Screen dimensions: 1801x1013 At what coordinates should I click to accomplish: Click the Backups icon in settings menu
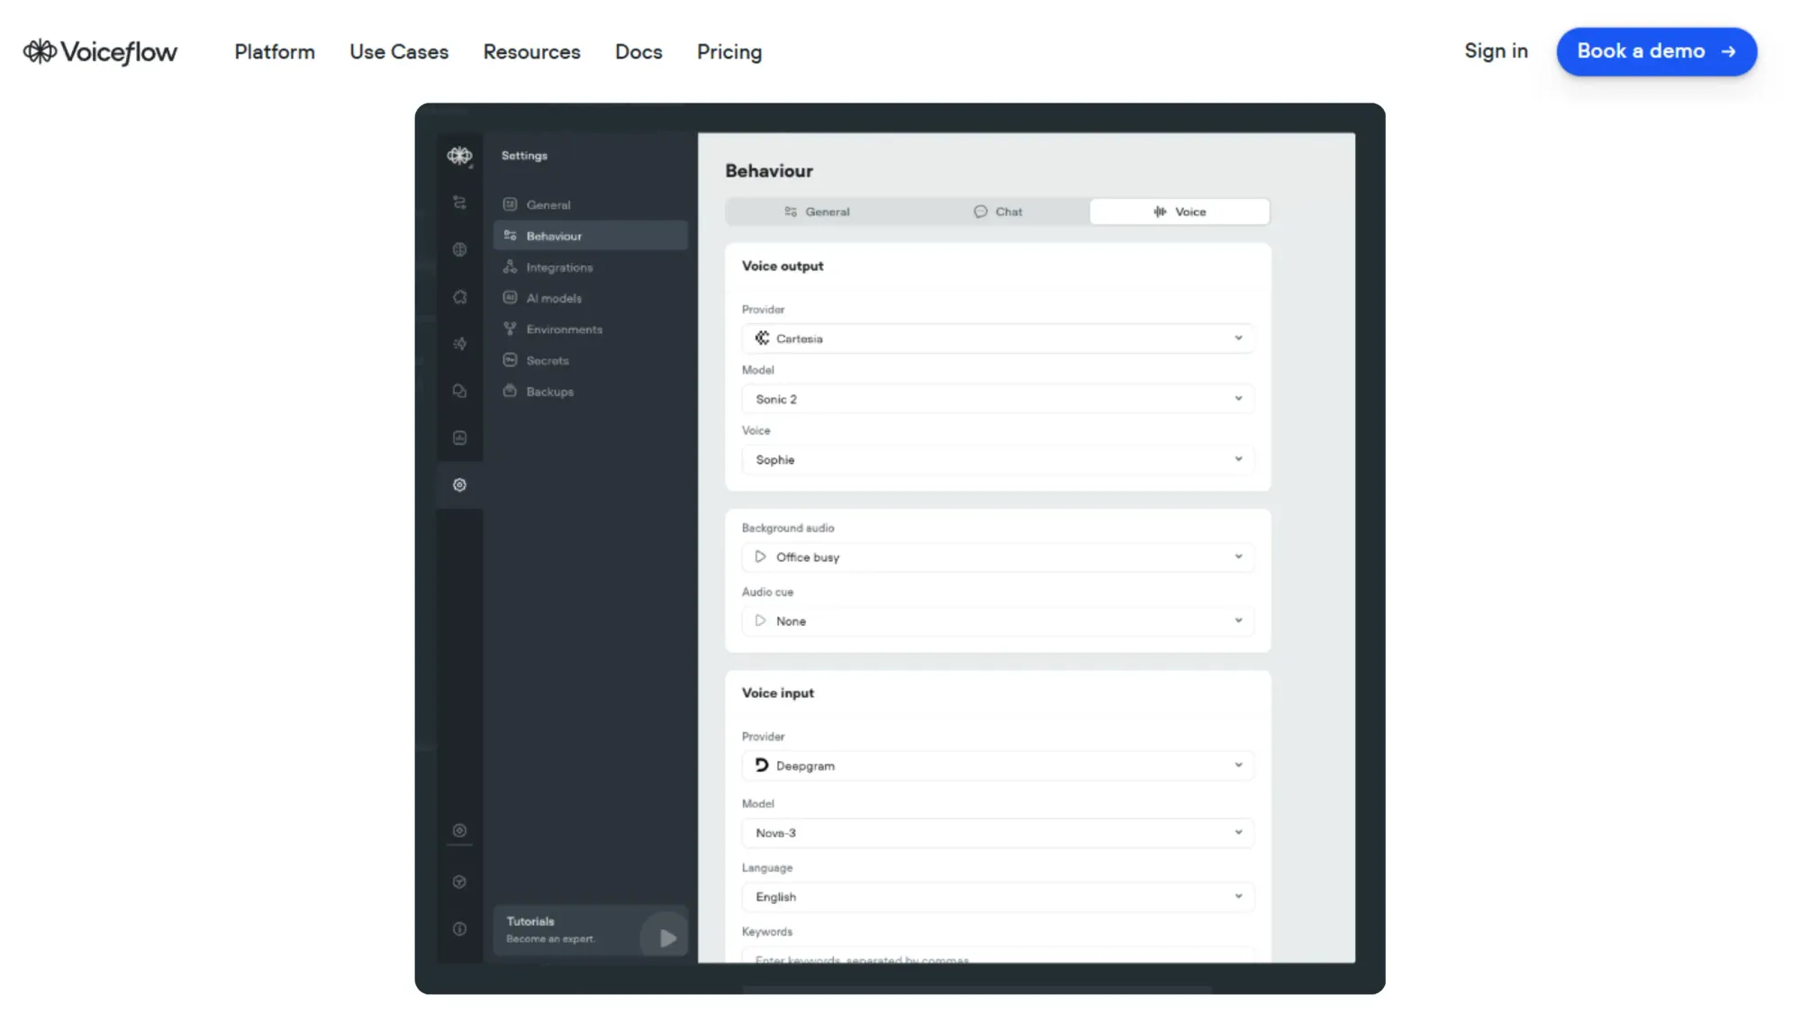click(x=510, y=392)
